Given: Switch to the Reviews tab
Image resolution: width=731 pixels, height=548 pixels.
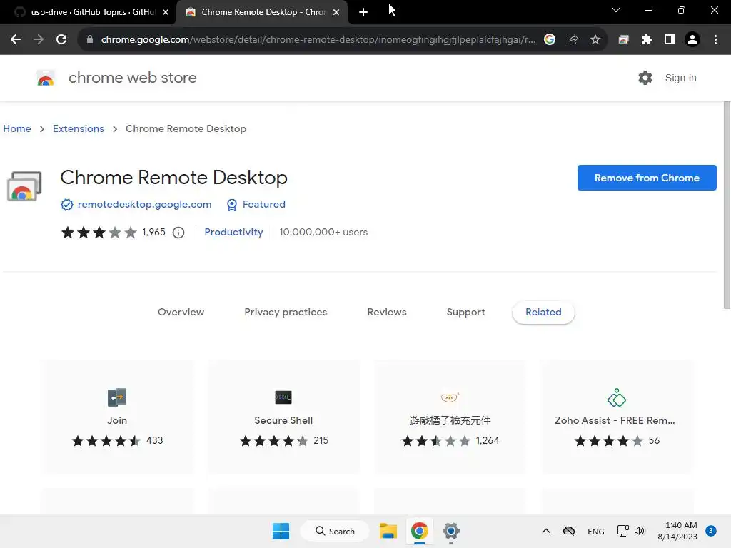Looking at the screenshot, I should 387,313.
